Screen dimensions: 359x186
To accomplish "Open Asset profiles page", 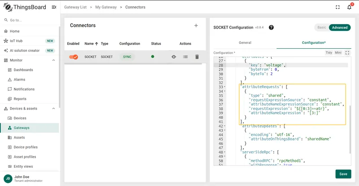I will (x=30, y=157).
